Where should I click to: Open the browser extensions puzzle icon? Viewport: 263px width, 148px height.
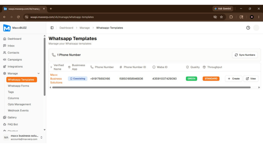click(231, 17)
